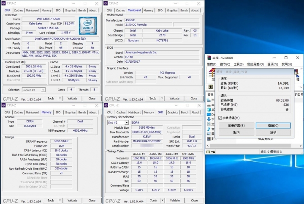304x204 pixels.
Task: Switch to Memory tab in the CPU-Z SPD window
Action: point(149,112)
